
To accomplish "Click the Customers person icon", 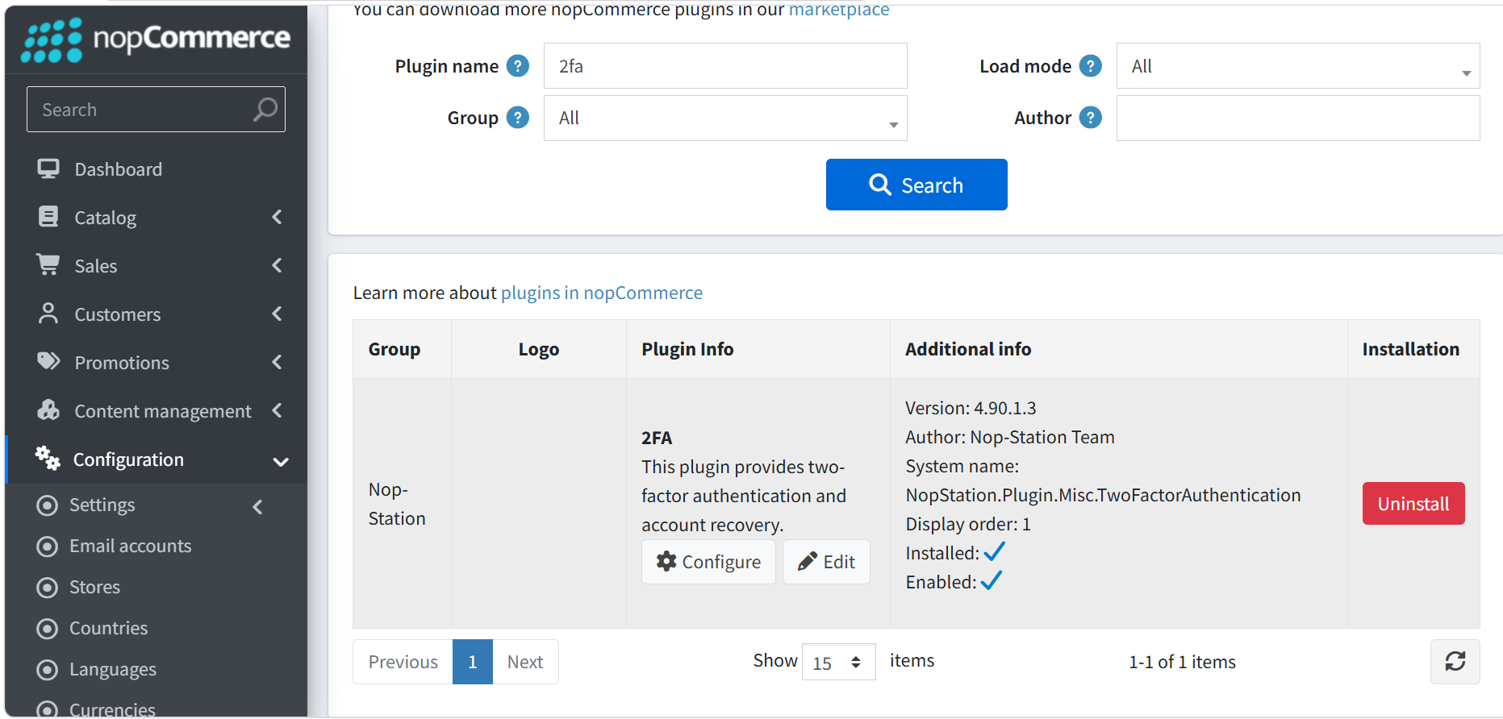I will click(x=48, y=314).
